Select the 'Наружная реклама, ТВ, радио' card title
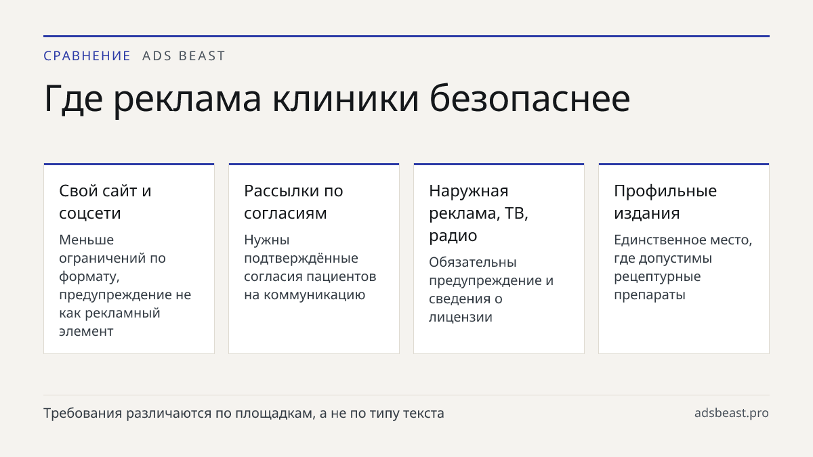This screenshot has width=813, height=457. point(478,213)
